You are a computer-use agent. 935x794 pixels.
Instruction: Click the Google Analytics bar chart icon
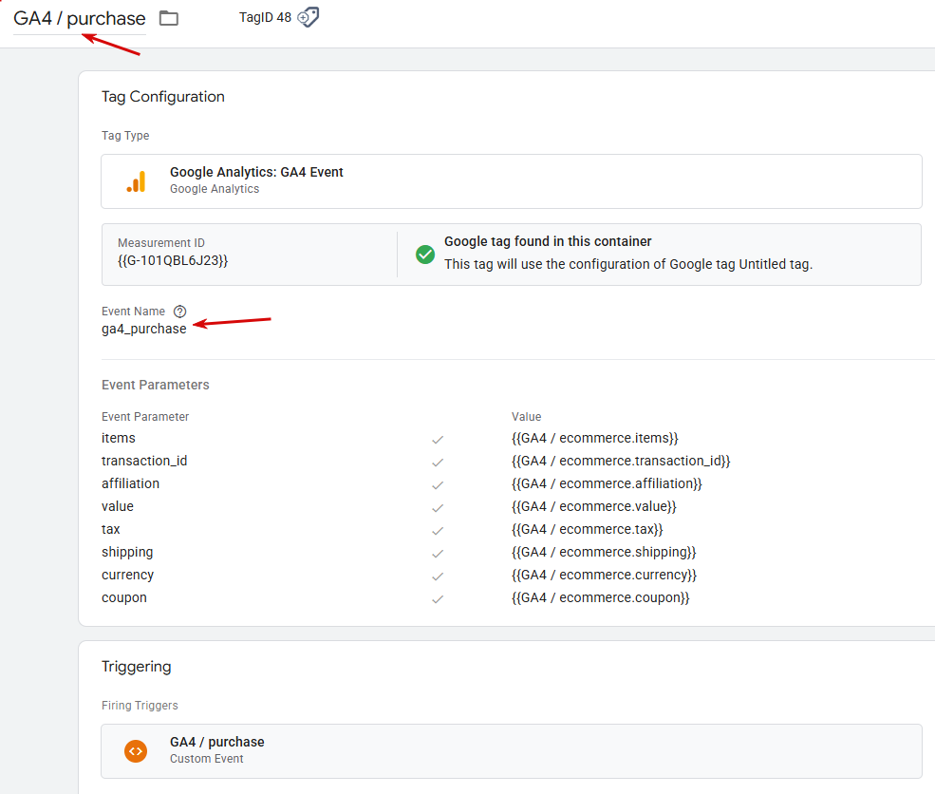point(137,181)
